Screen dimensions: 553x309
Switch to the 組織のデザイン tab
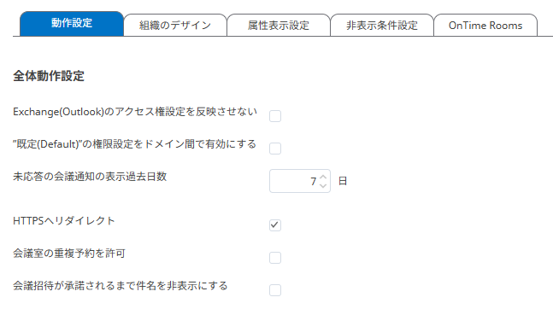175,25
